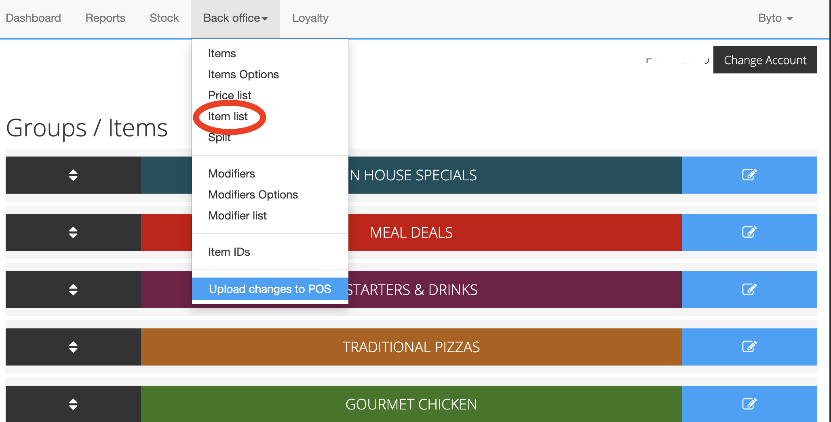This screenshot has height=422, width=831.
Task: Edit the Starters & Drinks group
Action: pyautogui.click(x=749, y=290)
